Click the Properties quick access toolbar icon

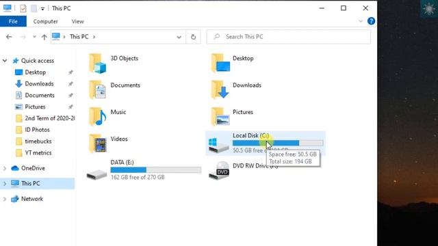coord(23,8)
